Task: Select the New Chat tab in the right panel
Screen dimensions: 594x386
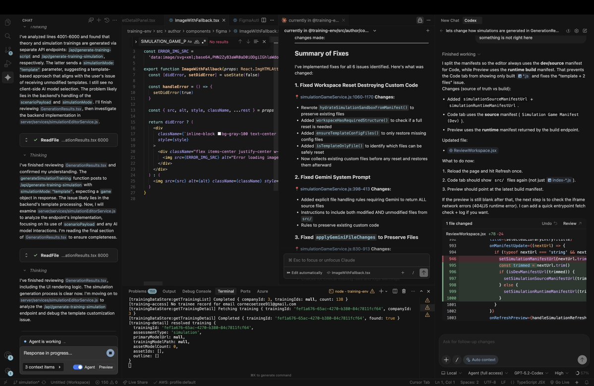Action: (x=450, y=20)
